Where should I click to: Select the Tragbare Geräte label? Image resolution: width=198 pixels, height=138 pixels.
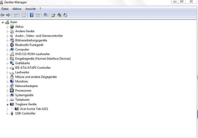[x=26, y=104]
